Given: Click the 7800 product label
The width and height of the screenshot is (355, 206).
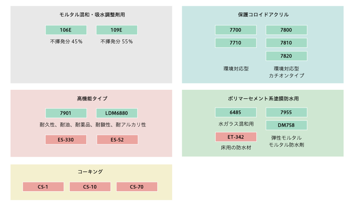Looking at the screenshot, I should click(286, 30).
